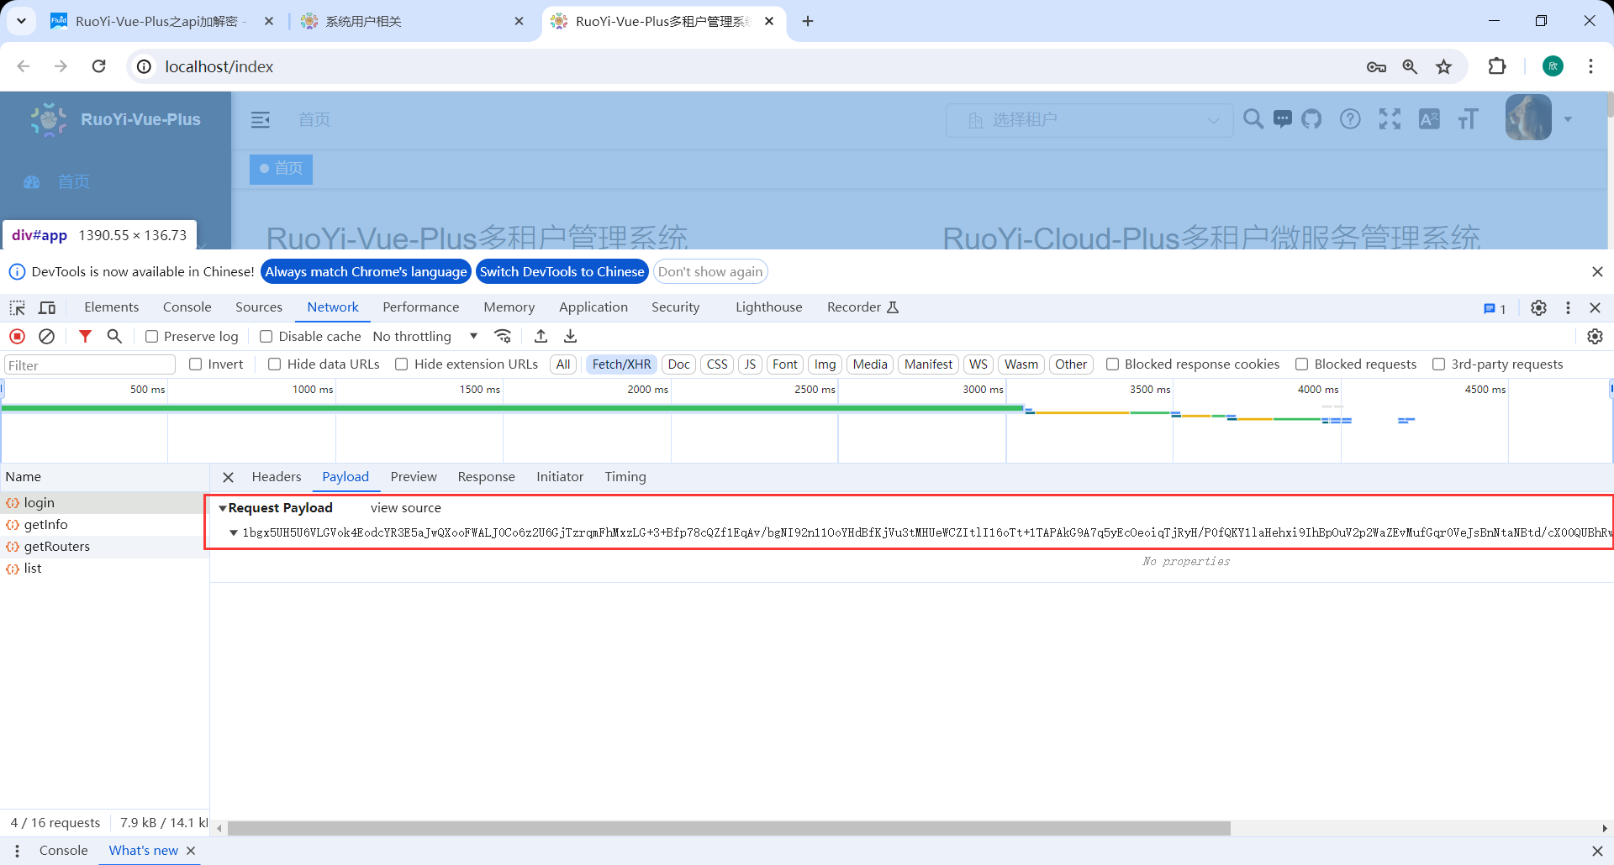Open DevTools settings gear
The height and width of the screenshot is (865, 1614).
pyautogui.click(x=1538, y=307)
